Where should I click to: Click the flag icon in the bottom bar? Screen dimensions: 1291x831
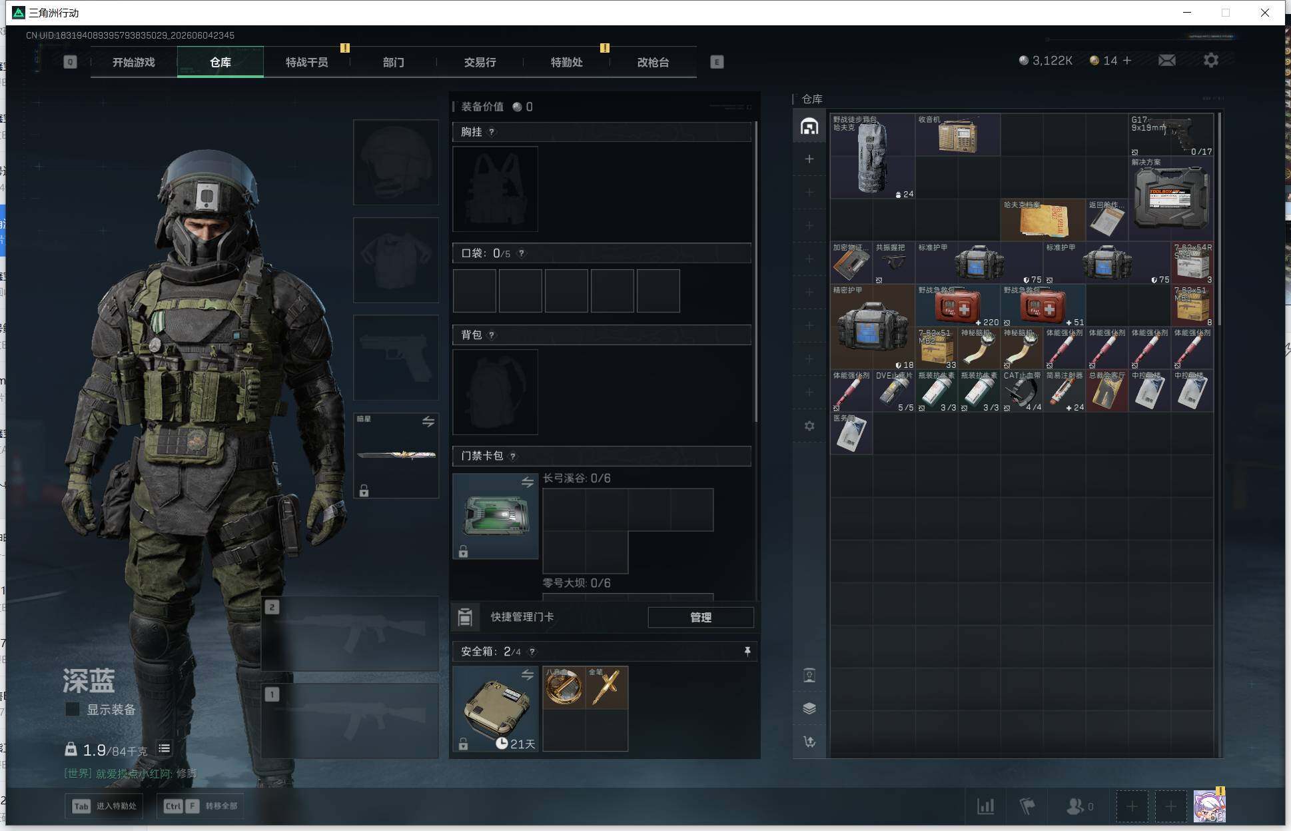click(1027, 806)
